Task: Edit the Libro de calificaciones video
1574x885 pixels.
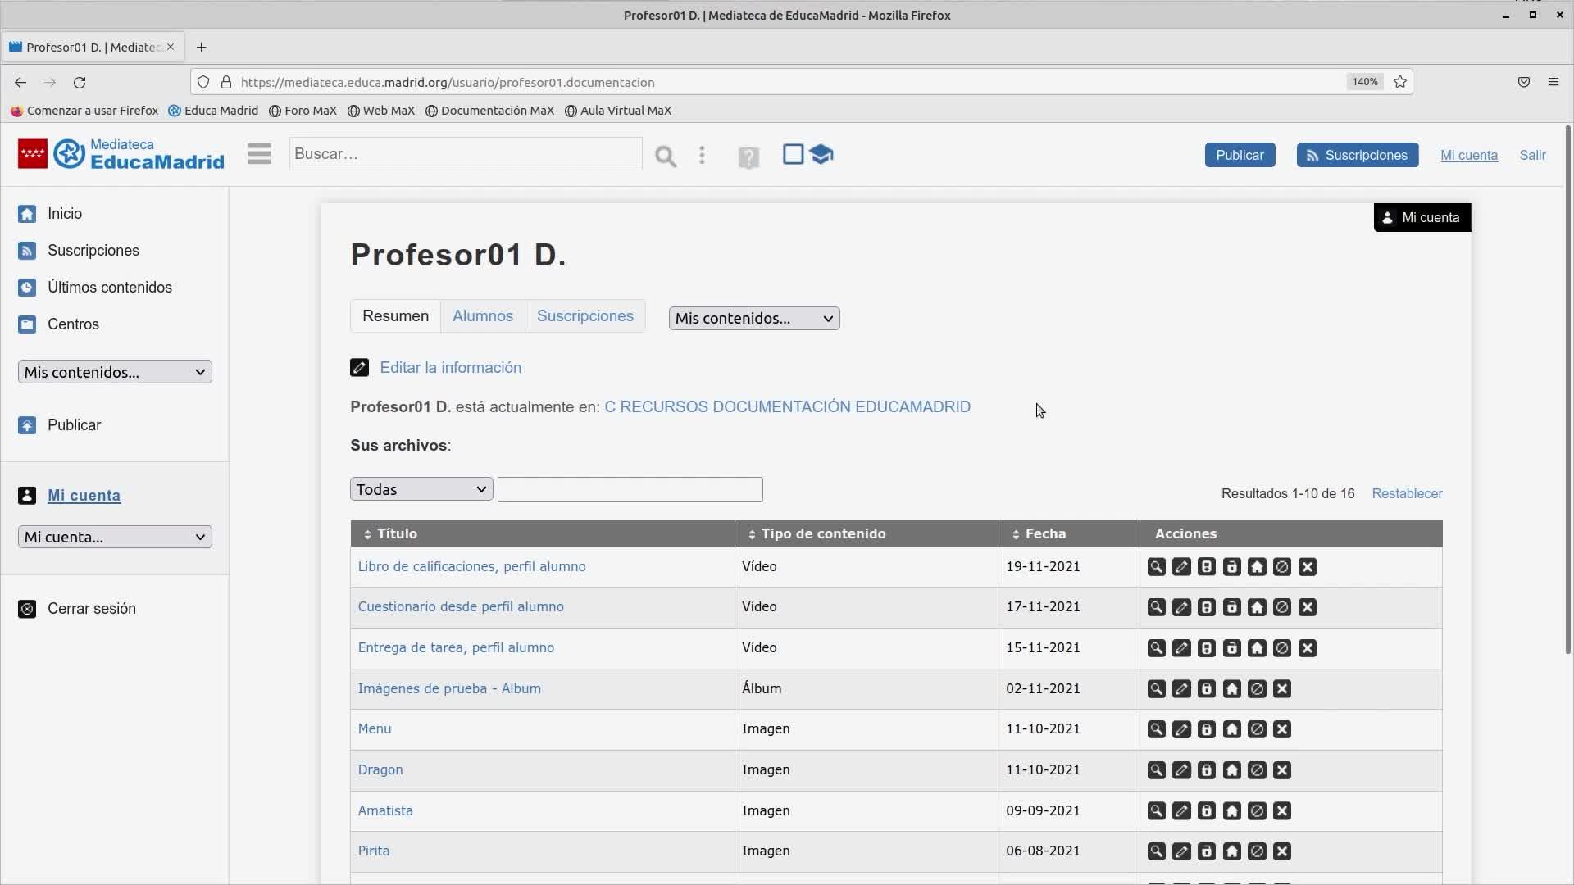Action: pos(1181,567)
